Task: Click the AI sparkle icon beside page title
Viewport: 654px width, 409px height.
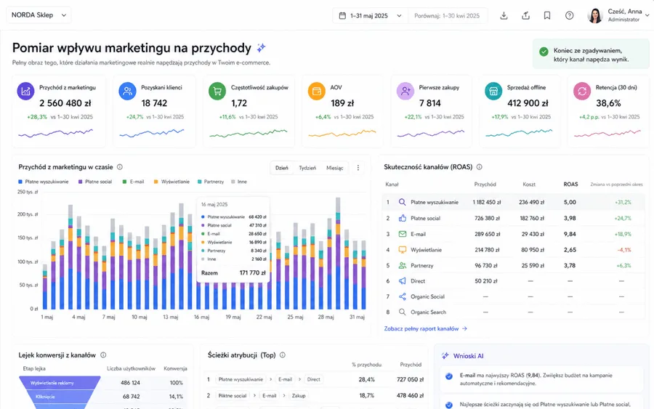Action: point(261,48)
